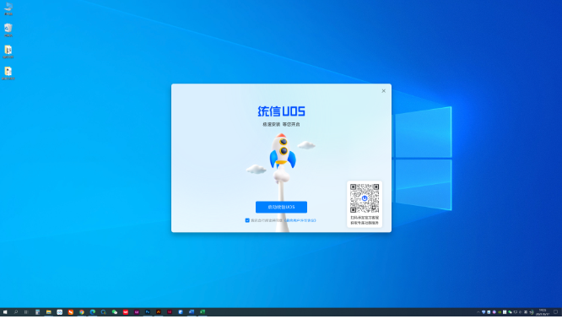This screenshot has height=319, width=562.
Task: Select the Recycle Bin desktop icon
Action: [8, 30]
